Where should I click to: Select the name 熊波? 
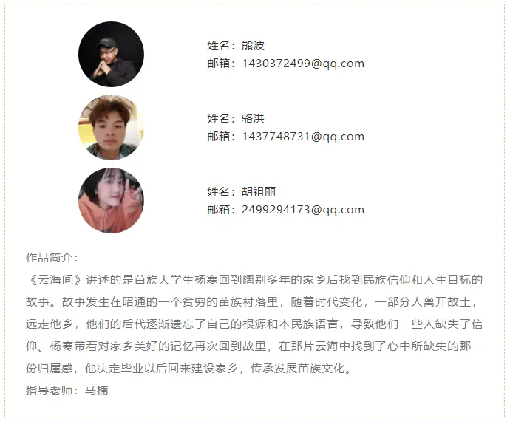click(x=253, y=46)
